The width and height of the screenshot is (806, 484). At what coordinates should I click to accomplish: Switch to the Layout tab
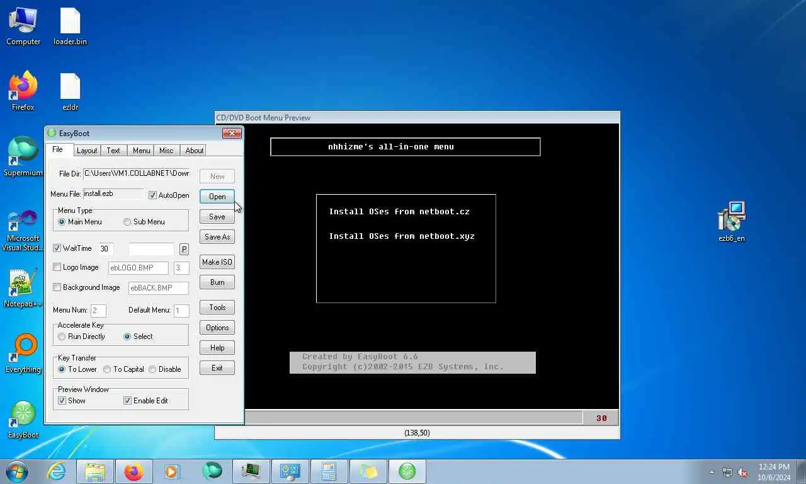(x=87, y=151)
